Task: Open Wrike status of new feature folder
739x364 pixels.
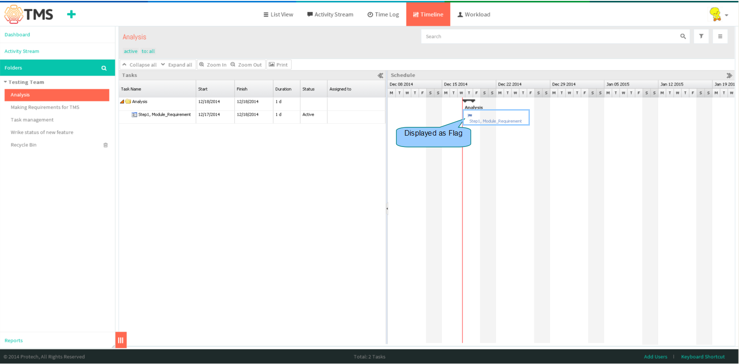Action: pos(42,132)
